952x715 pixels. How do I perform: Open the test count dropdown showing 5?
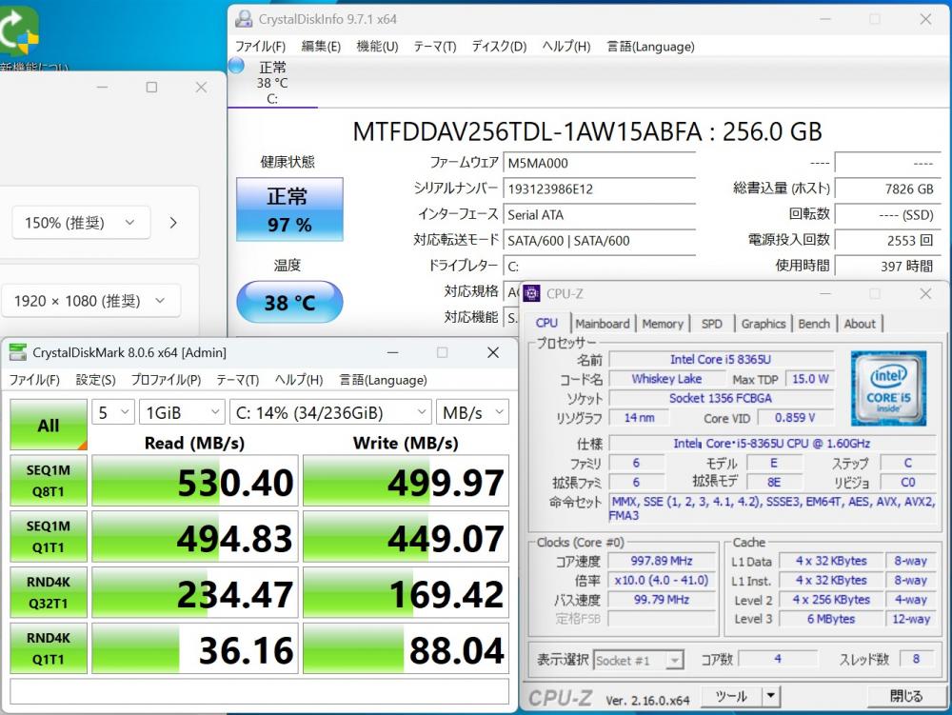pyautogui.click(x=112, y=412)
